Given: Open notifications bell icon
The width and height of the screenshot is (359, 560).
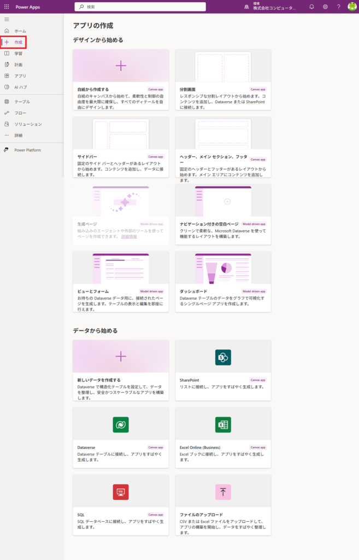Looking at the screenshot, I should pos(311,7).
